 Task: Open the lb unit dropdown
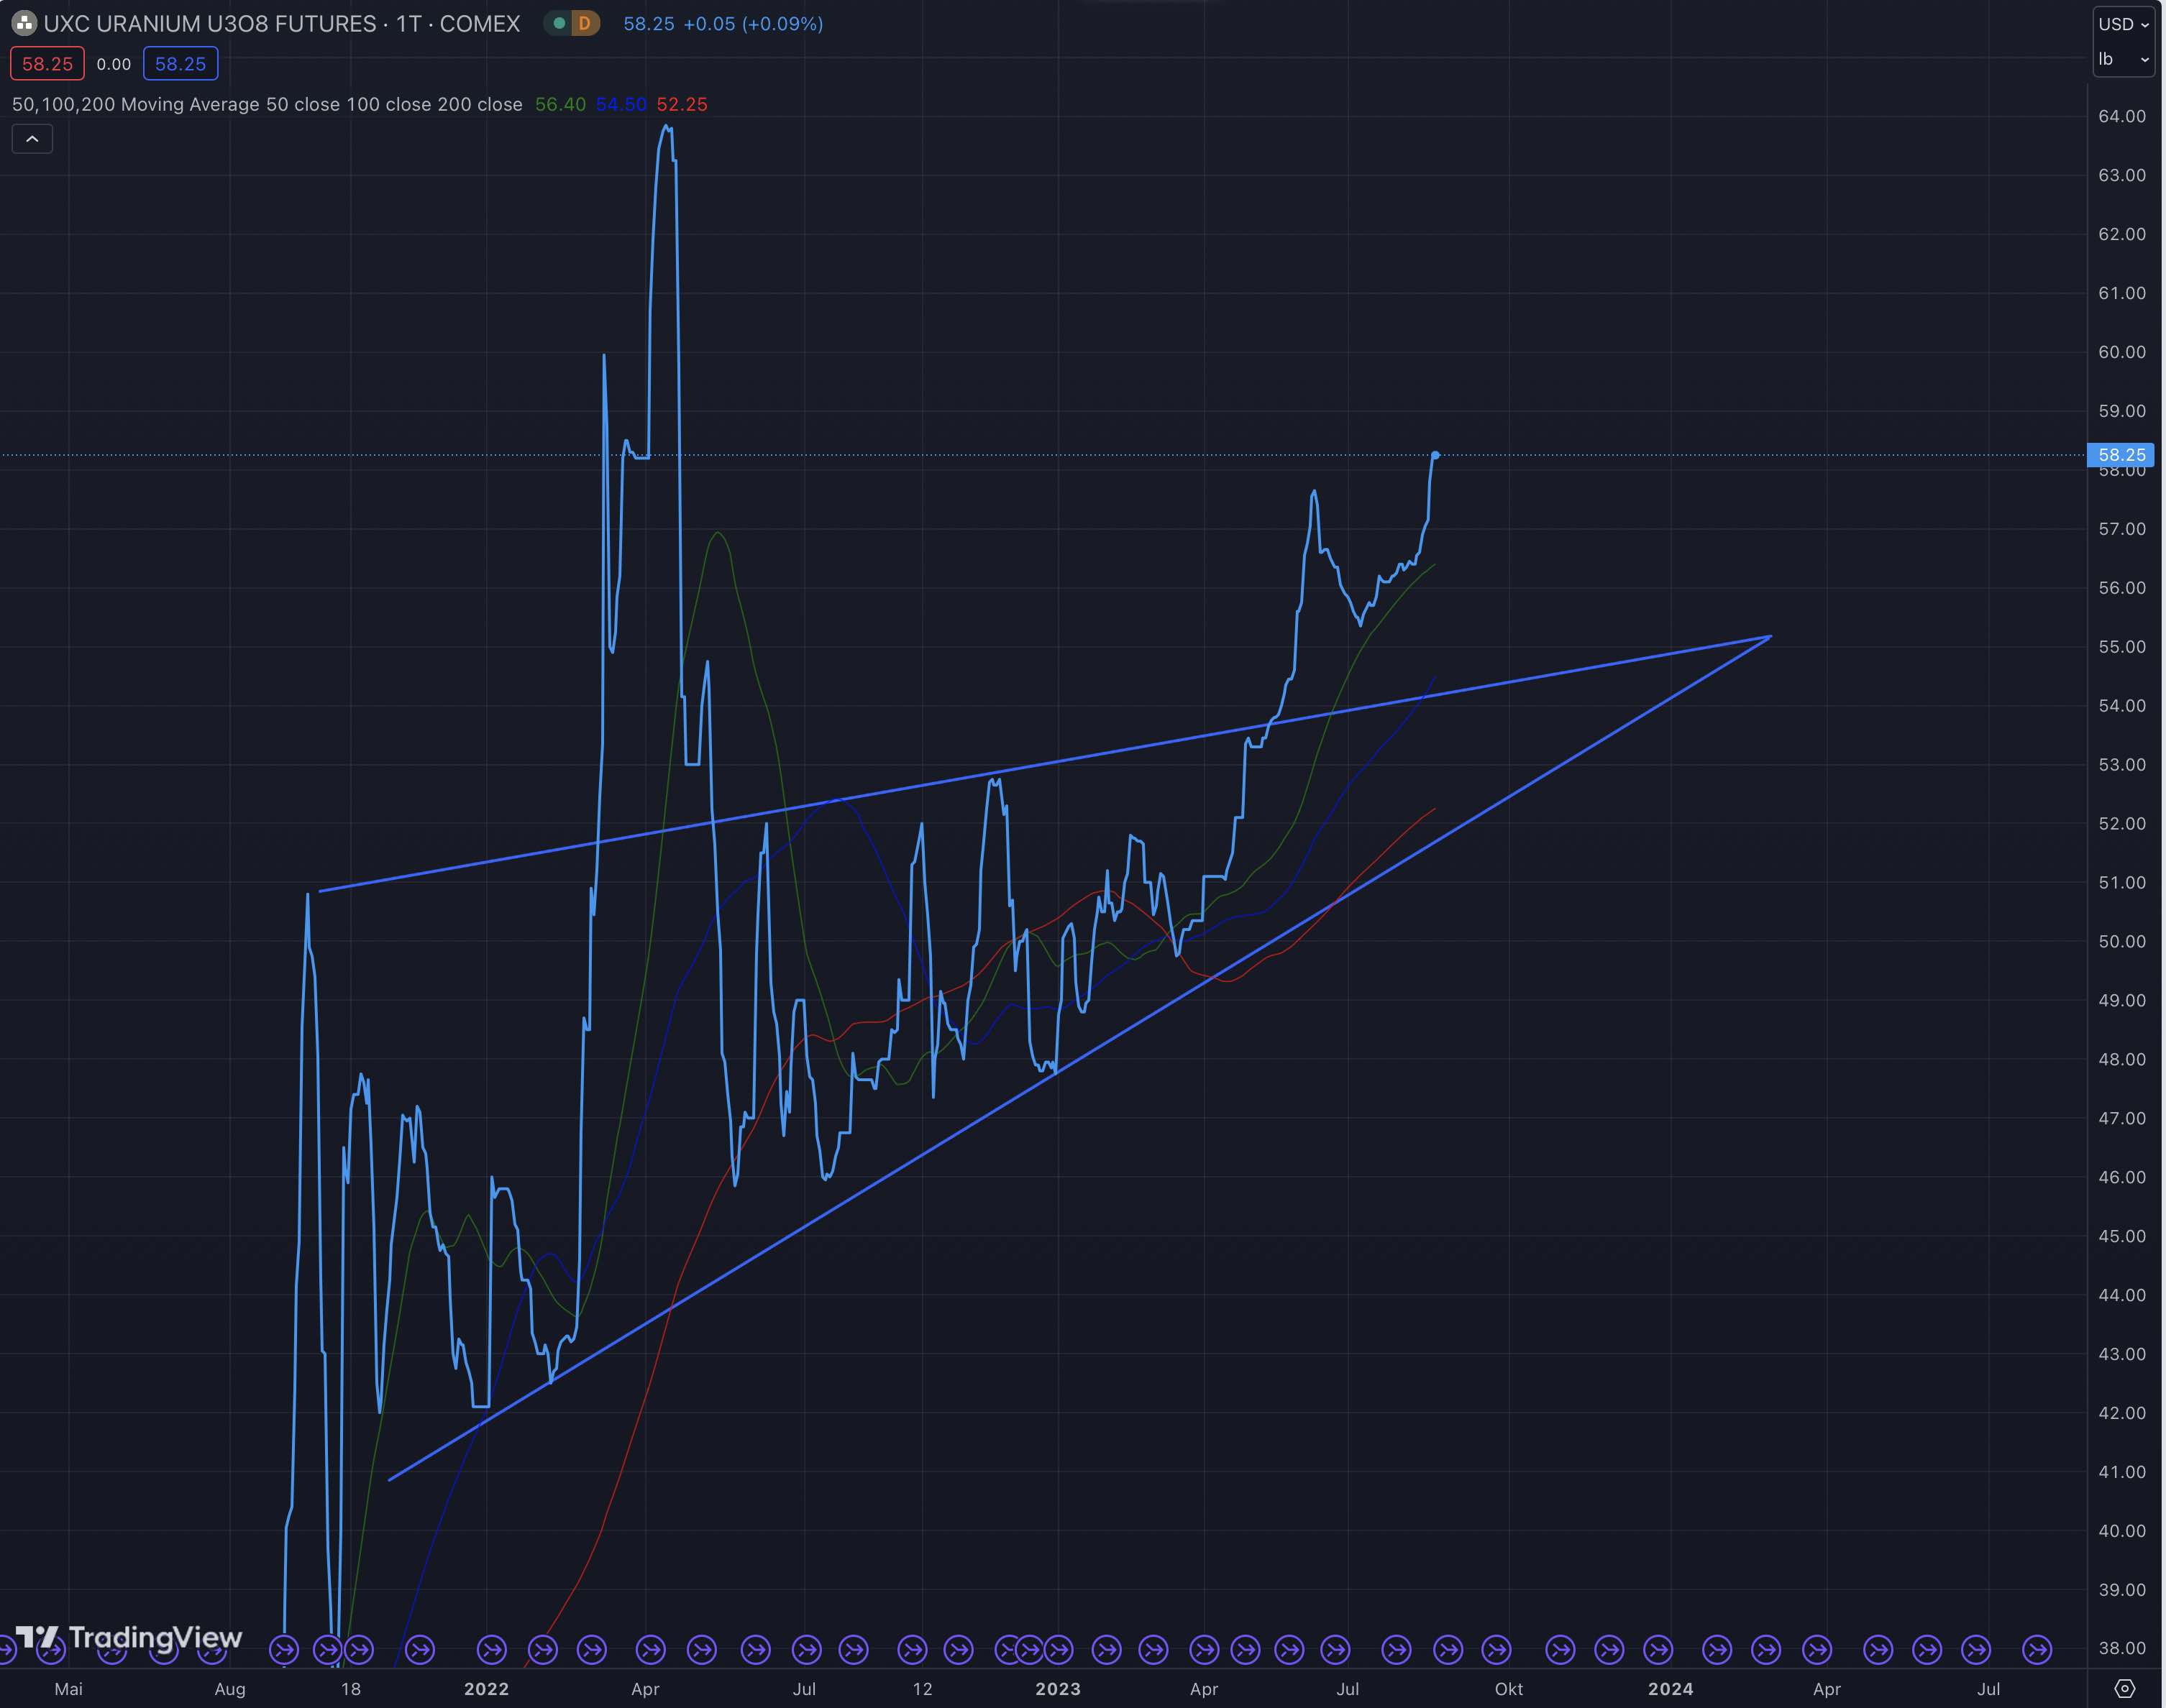(2123, 60)
